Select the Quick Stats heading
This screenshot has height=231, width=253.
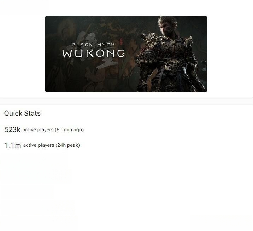pos(22,114)
